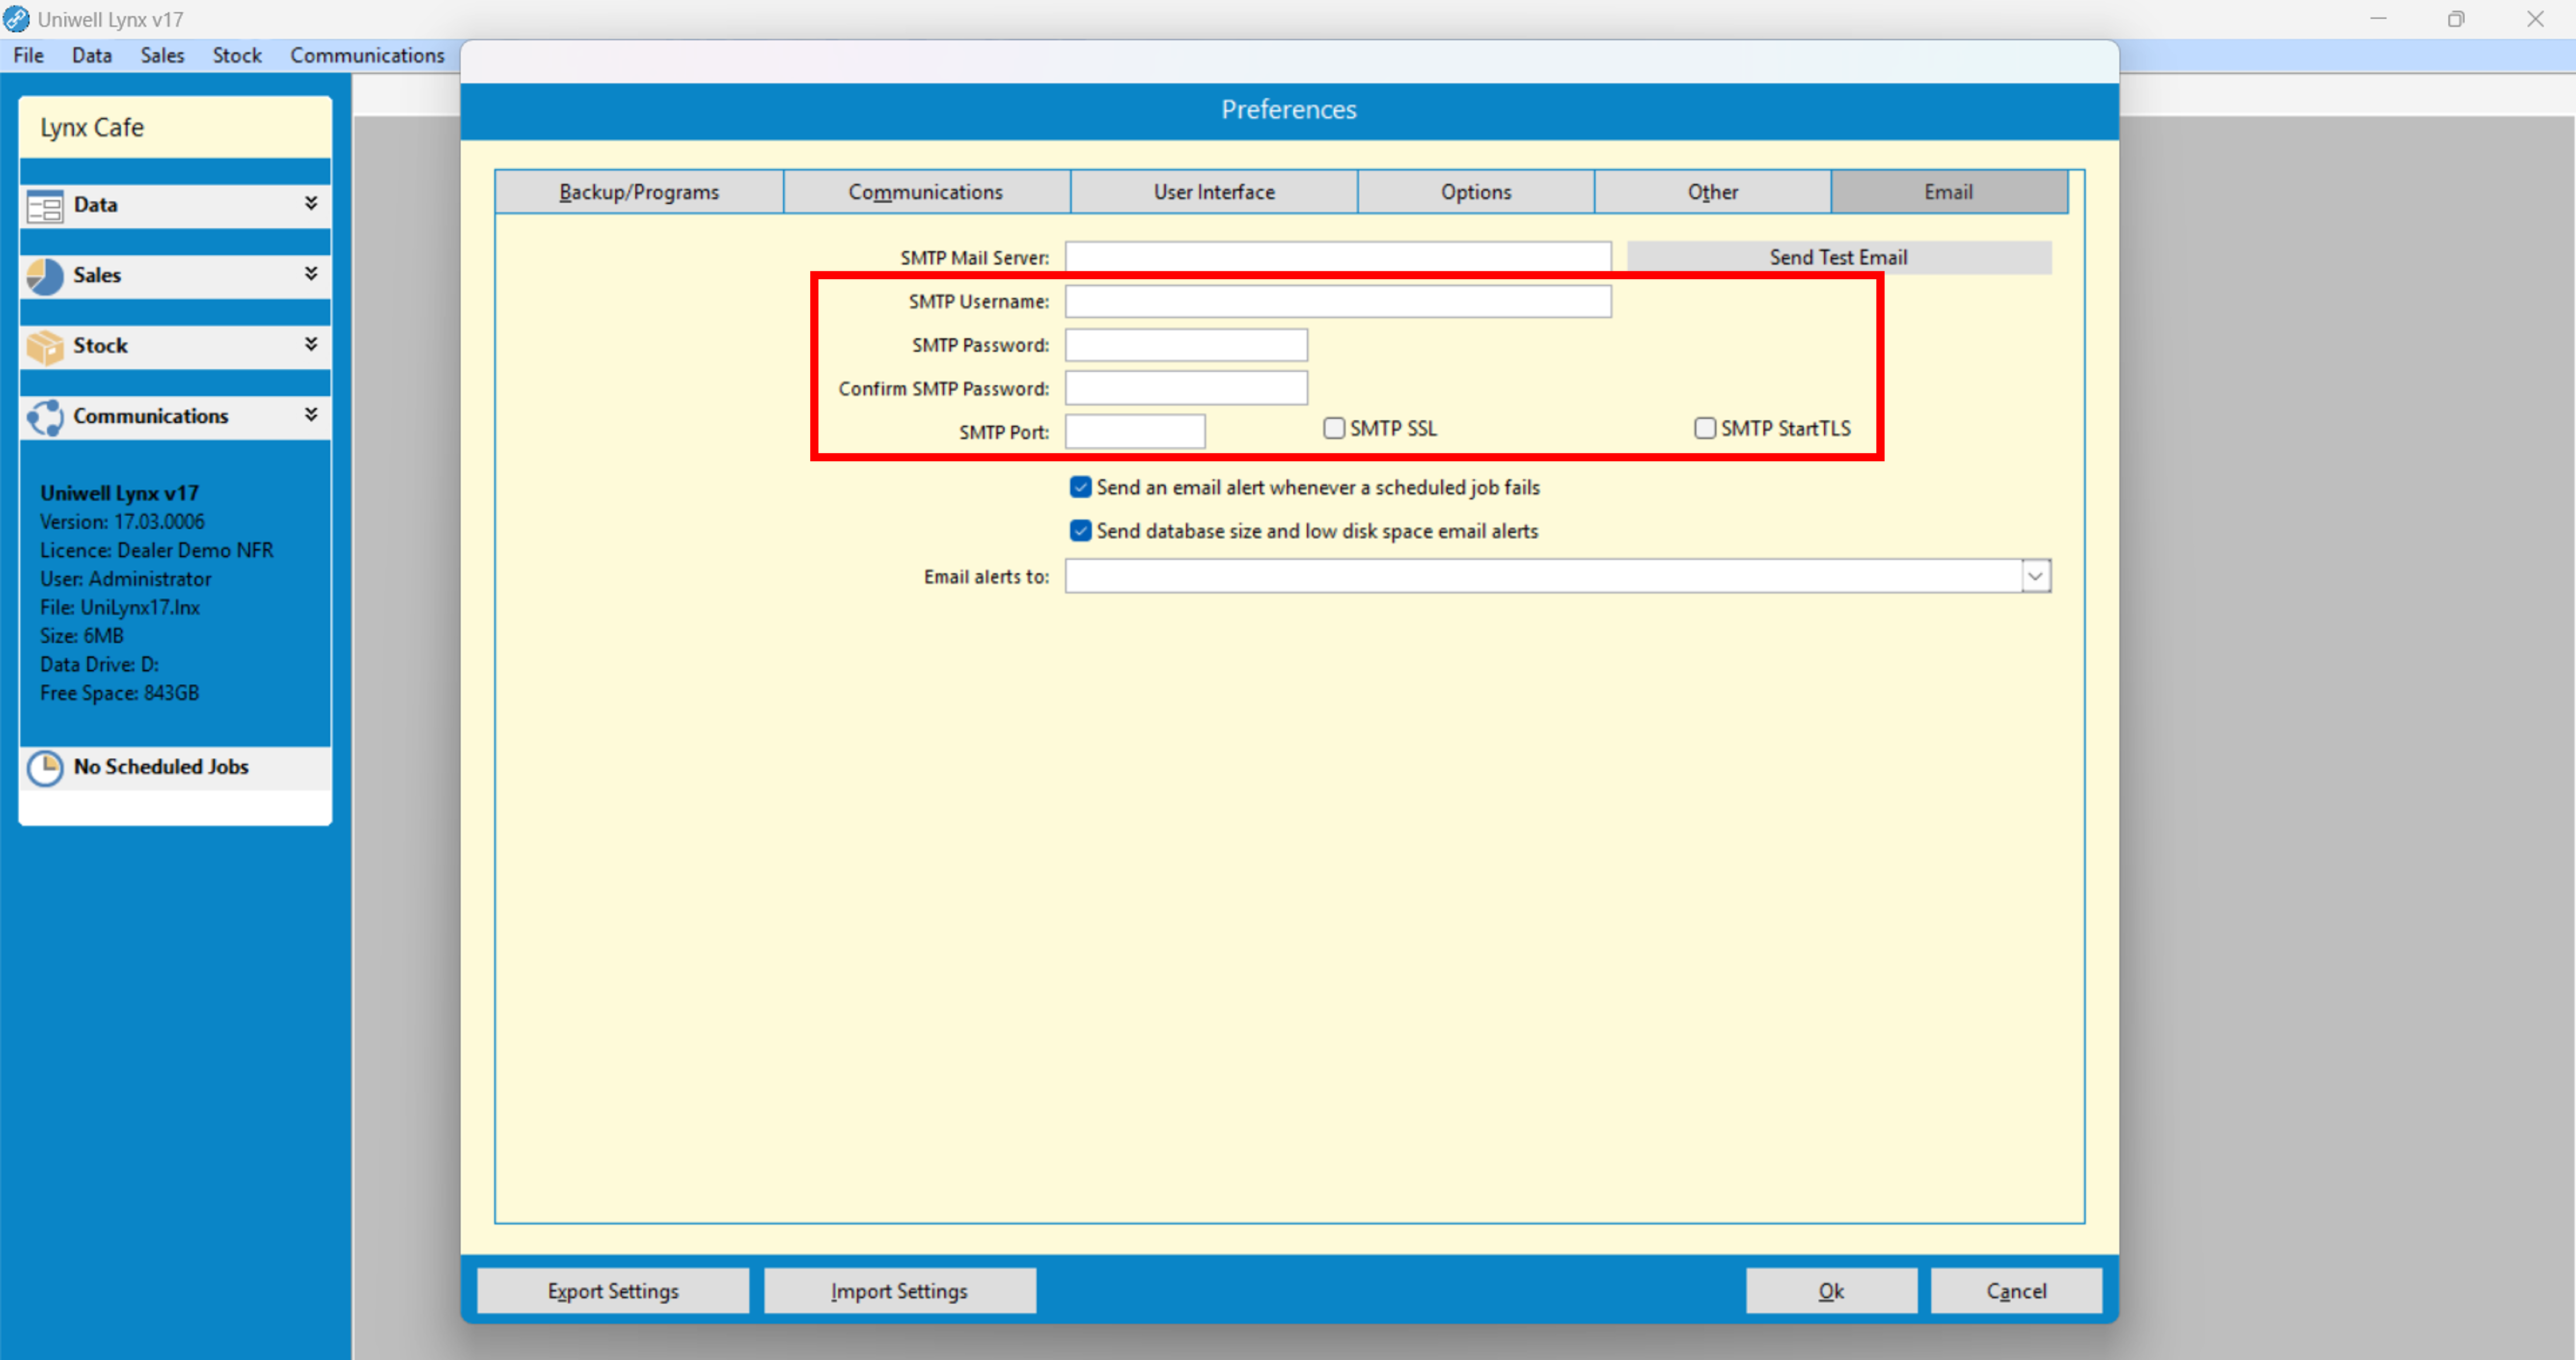Uncheck email alert for failed scheduled jobs
This screenshot has width=2576, height=1360.
1080,487
